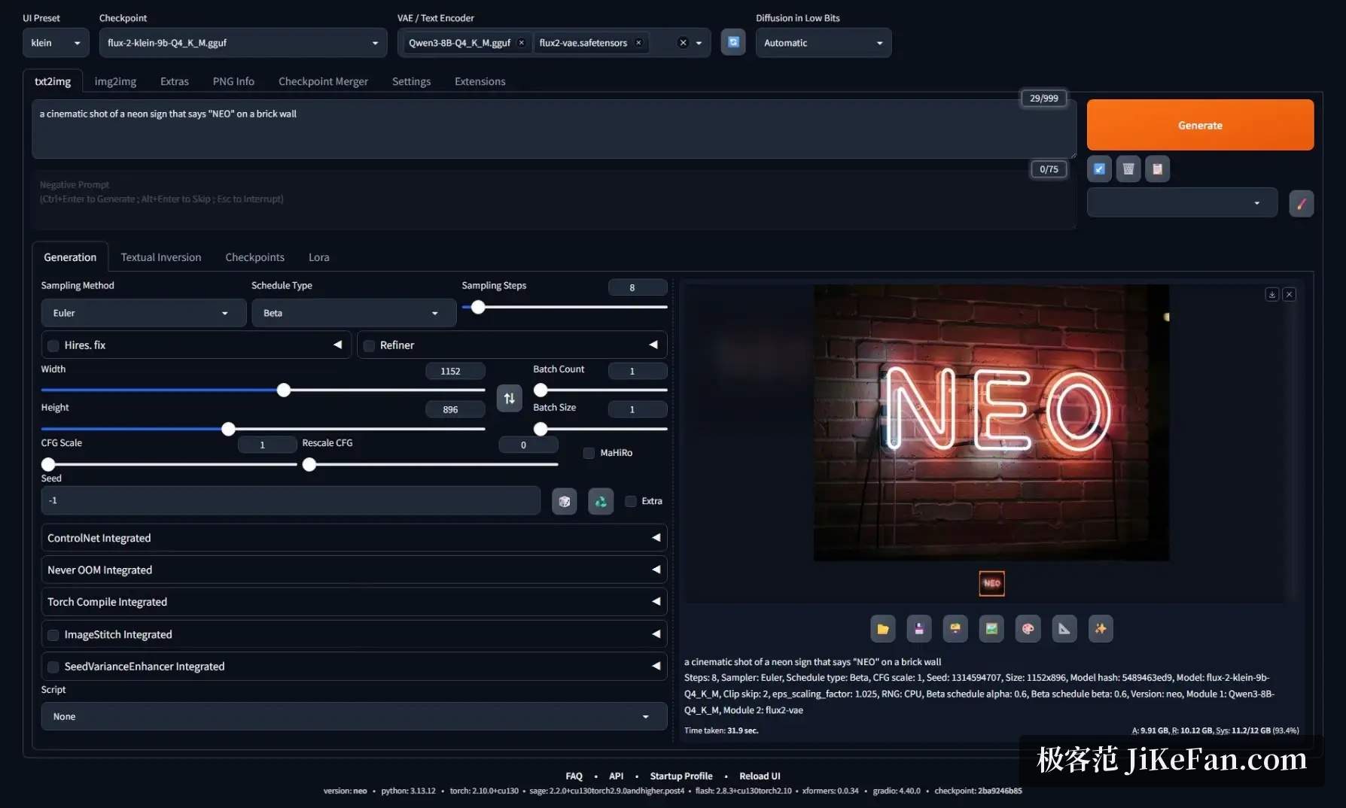Adjust the Height slider handle
Screen dimensions: 1346x808
[228, 429]
